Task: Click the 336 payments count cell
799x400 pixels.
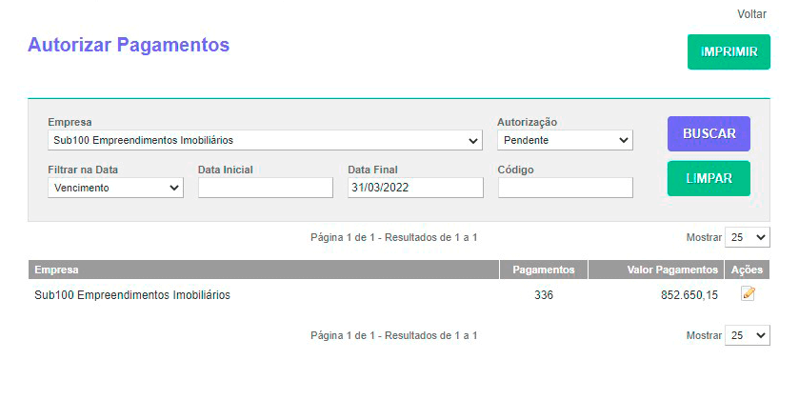Action: click(x=543, y=295)
